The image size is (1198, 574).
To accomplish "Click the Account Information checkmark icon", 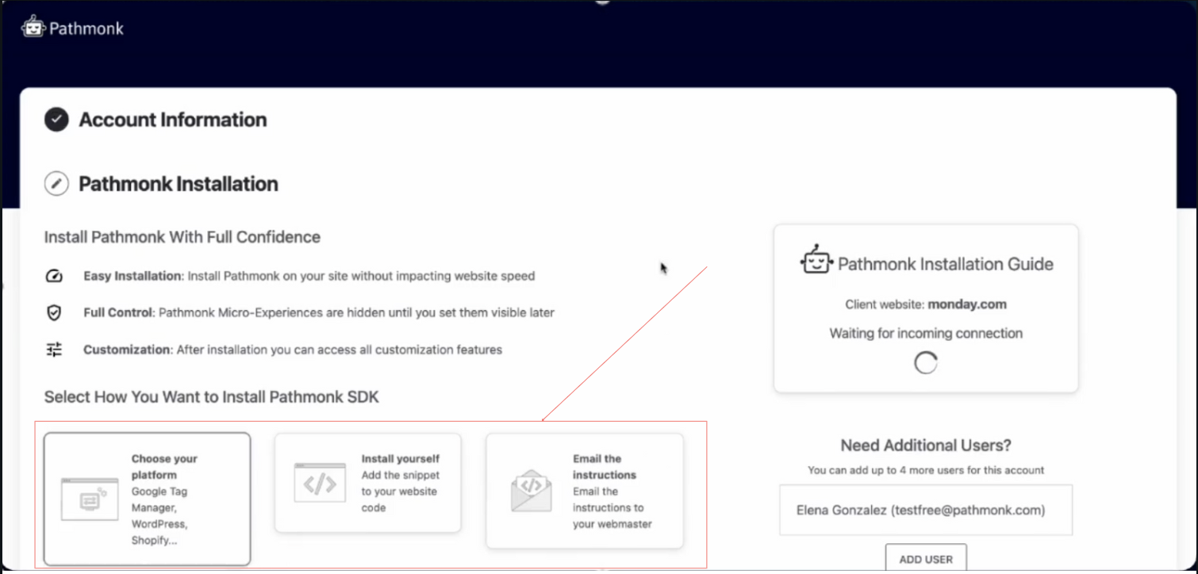I will tap(56, 120).
